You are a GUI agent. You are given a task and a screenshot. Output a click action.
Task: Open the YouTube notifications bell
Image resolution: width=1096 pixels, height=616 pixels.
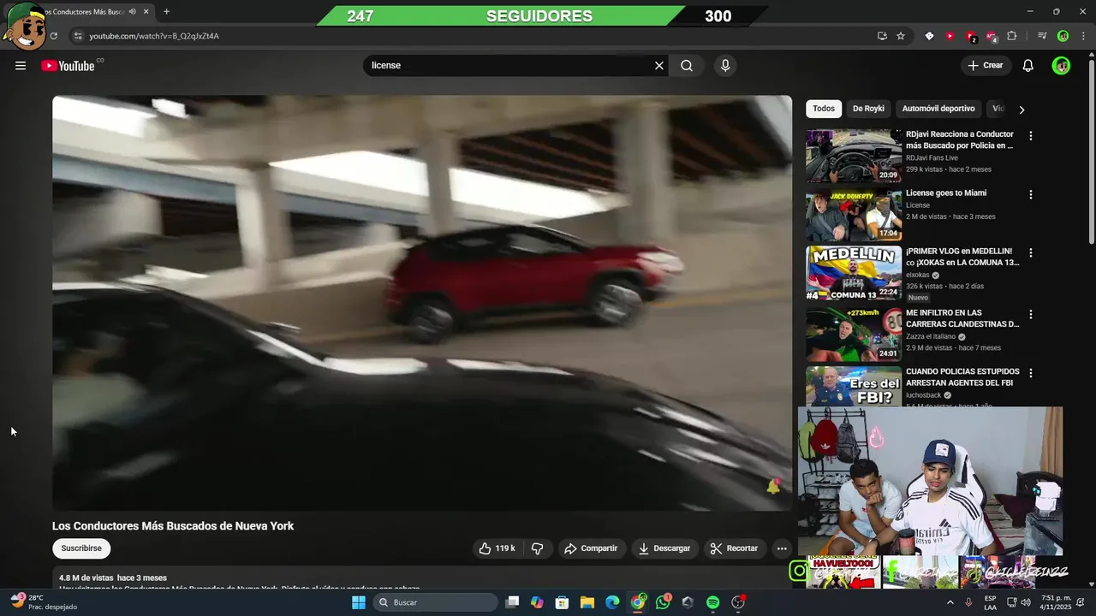[1028, 66]
